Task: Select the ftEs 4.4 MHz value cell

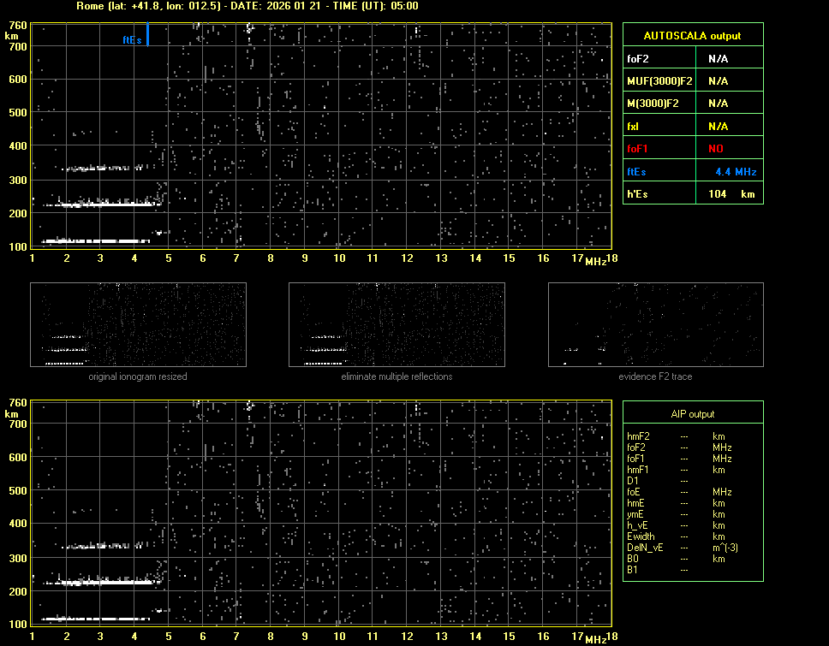Action: click(x=735, y=172)
